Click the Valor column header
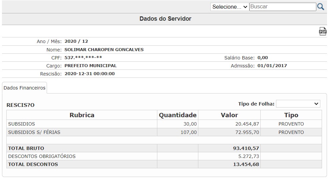Viewport: 331px width, 182px height. pyautogui.click(x=229, y=115)
